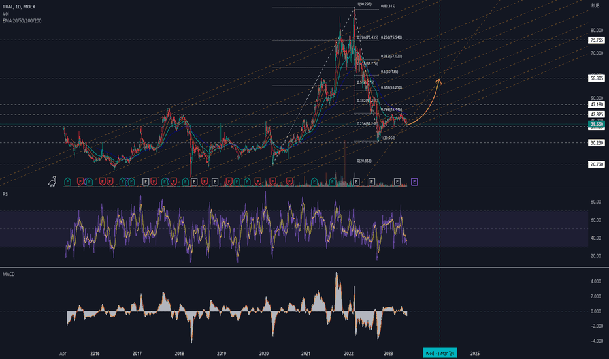Select the 47.180 price level label
This screenshot has height=359, width=609.
(x=597, y=105)
